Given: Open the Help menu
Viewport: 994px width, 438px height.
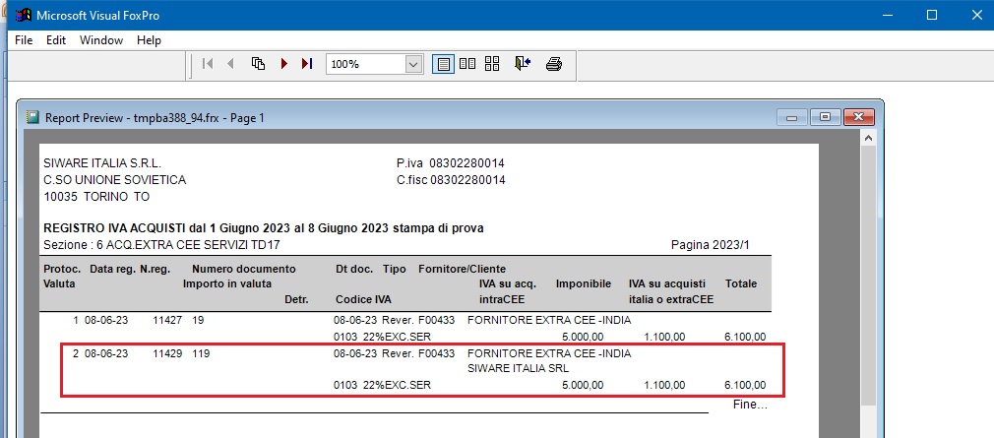Looking at the screenshot, I should pyautogui.click(x=149, y=40).
